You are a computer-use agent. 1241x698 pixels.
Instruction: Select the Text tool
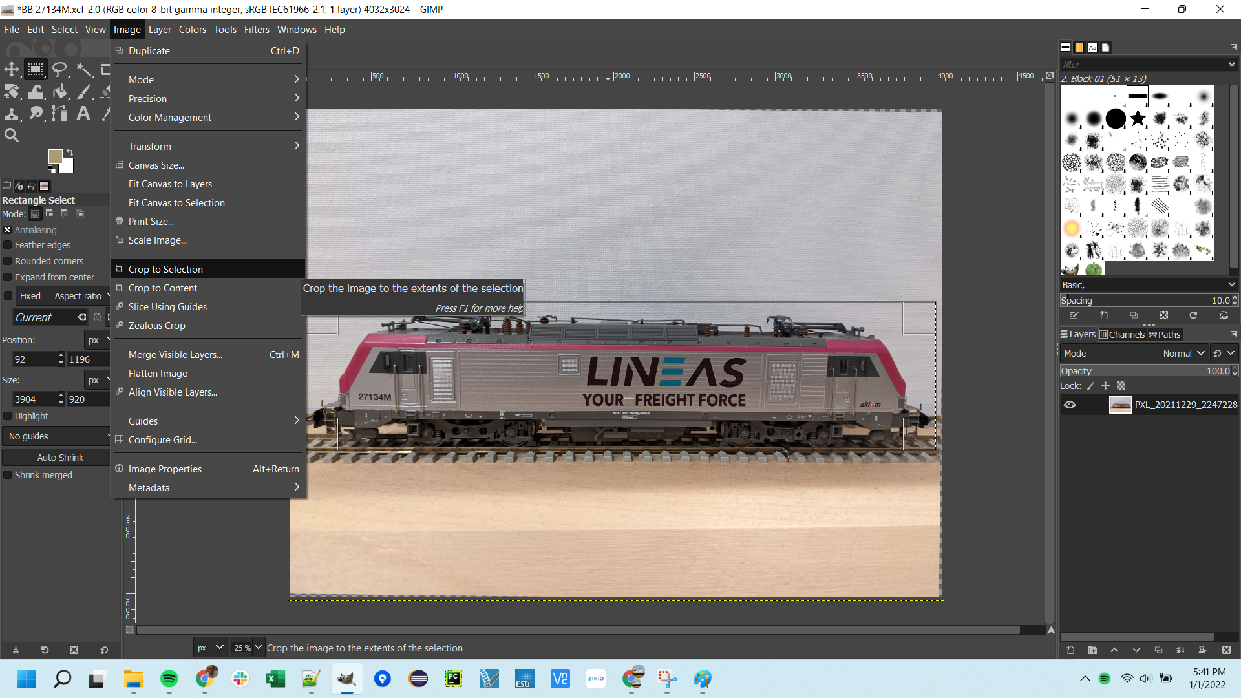[84, 114]
